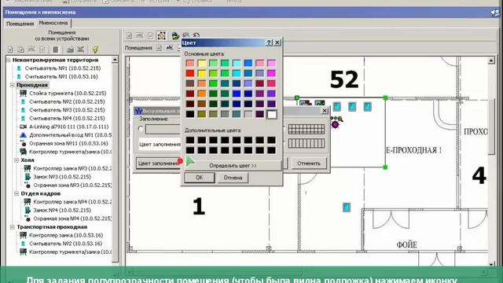Click the green folder icon in map toolbar
Screen dimensions: 503x283
(175, 35)
